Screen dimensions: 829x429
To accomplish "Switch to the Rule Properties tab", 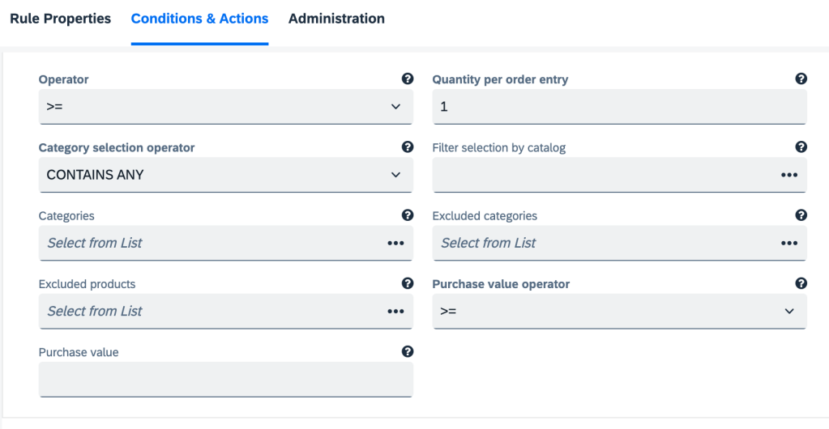I will coord(60,19).
